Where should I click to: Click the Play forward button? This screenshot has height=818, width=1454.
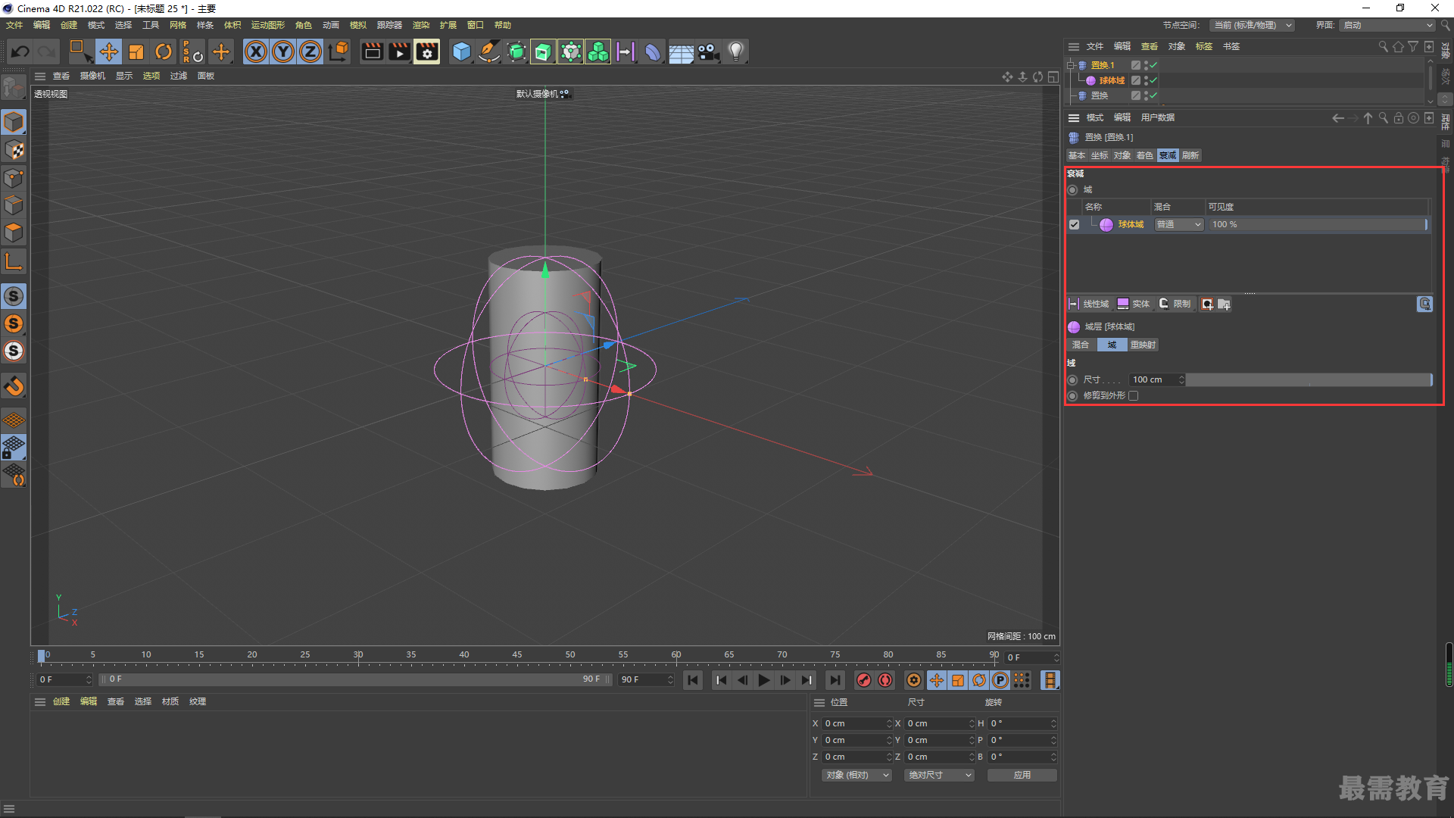(764, 680)
